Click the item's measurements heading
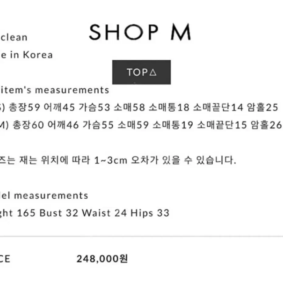283x283 pixels. point(54,90)
